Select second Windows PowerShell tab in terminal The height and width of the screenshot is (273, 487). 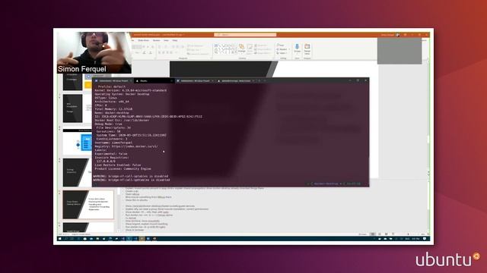click(x=195, y=81)
